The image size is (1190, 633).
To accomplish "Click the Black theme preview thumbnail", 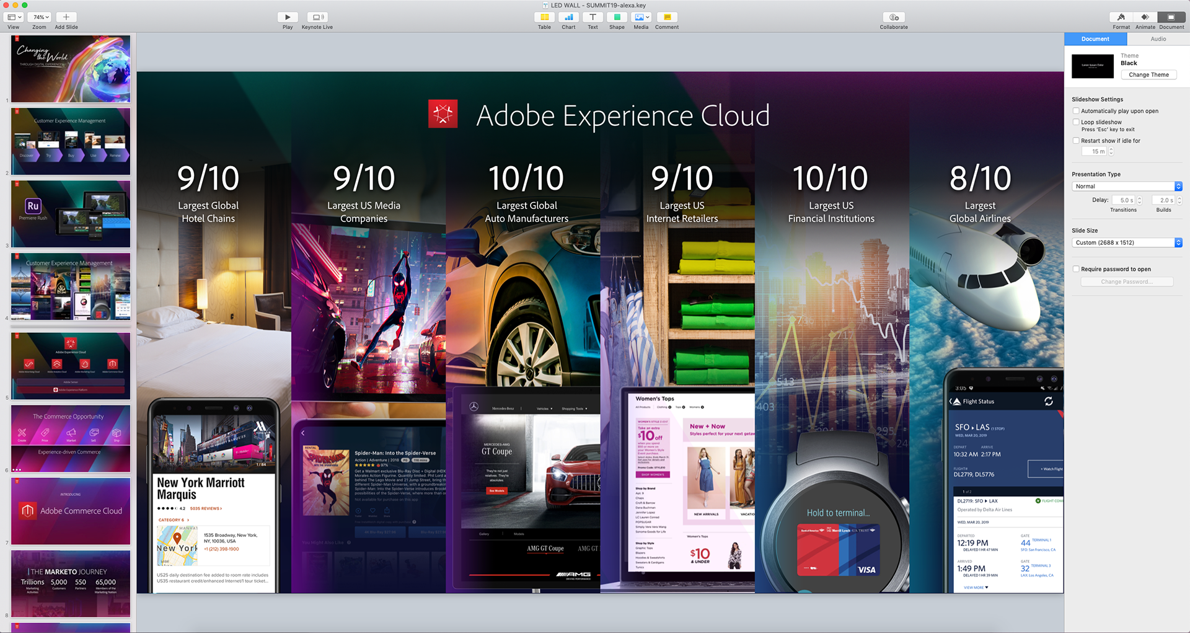I will click(1093, 66).
